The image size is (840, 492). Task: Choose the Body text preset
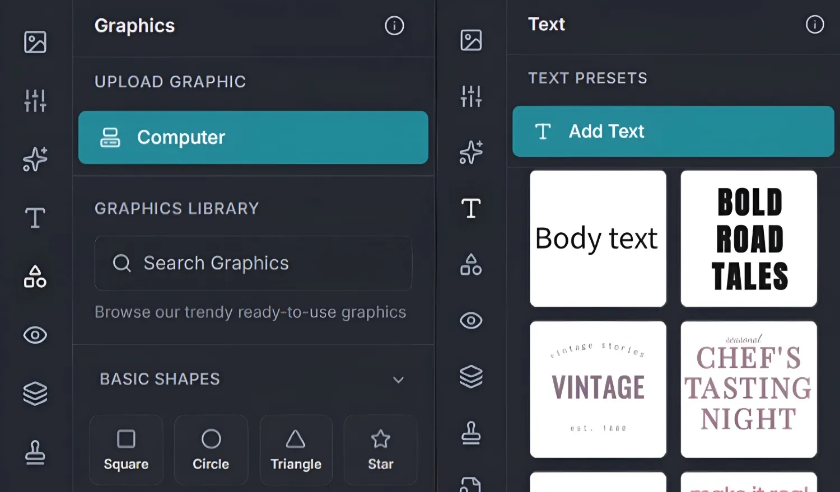point(598,238)
